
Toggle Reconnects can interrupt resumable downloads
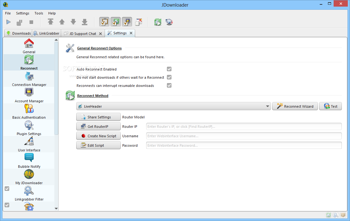169,85
